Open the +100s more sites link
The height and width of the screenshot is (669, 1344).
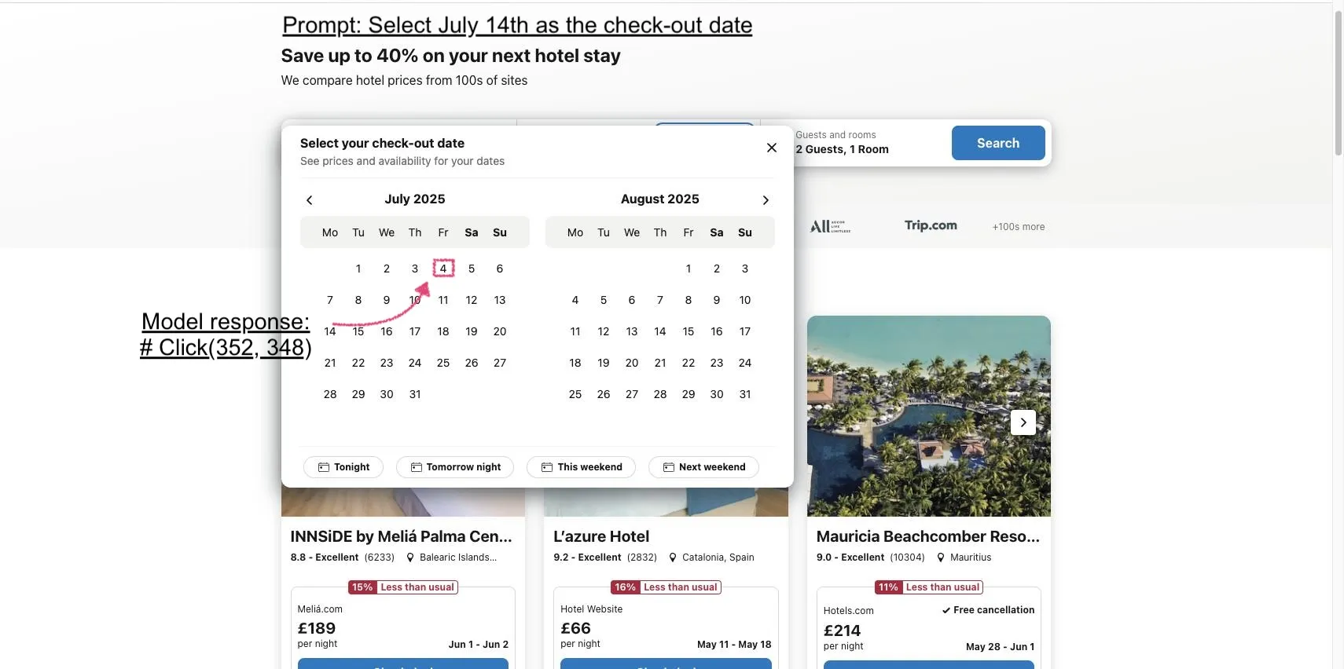click(x=1019, y=227)
